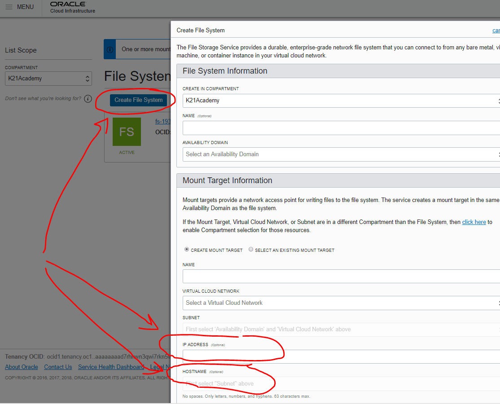
Task: Click the 'Don't see what you're looking for?' text
Action: [43, 98]
